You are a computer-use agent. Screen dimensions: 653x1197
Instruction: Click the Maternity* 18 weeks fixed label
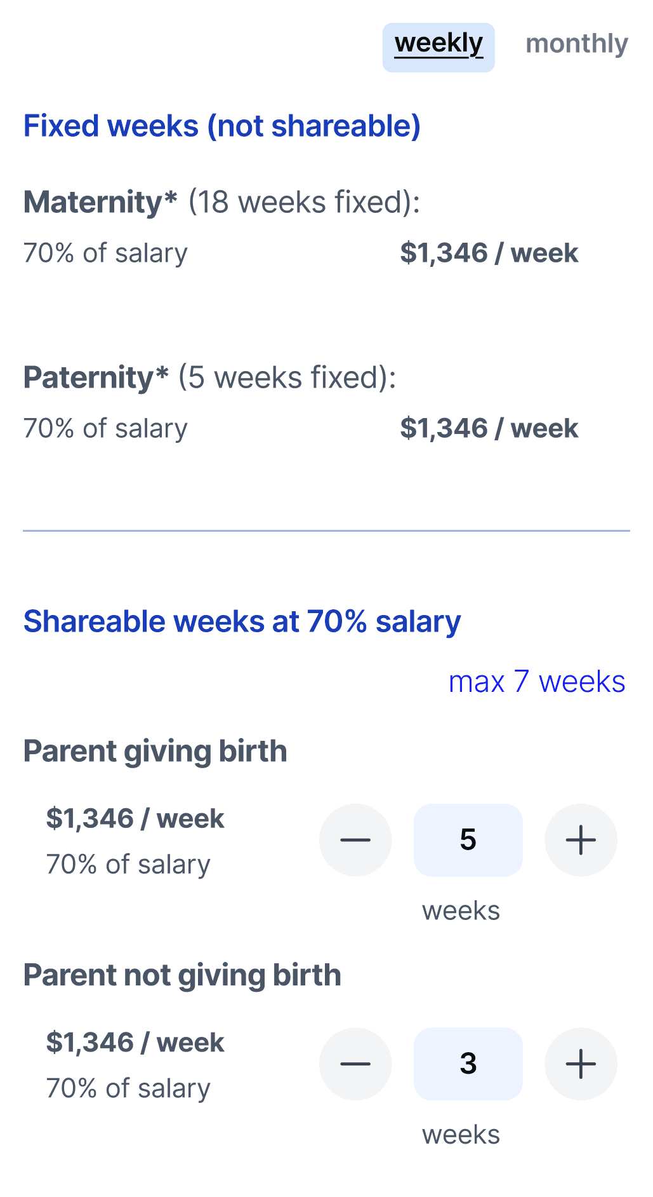click(x=221, y=202)
